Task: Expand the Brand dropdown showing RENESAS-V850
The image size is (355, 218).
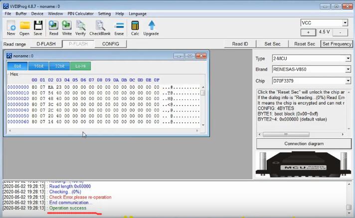Action: 348,69
